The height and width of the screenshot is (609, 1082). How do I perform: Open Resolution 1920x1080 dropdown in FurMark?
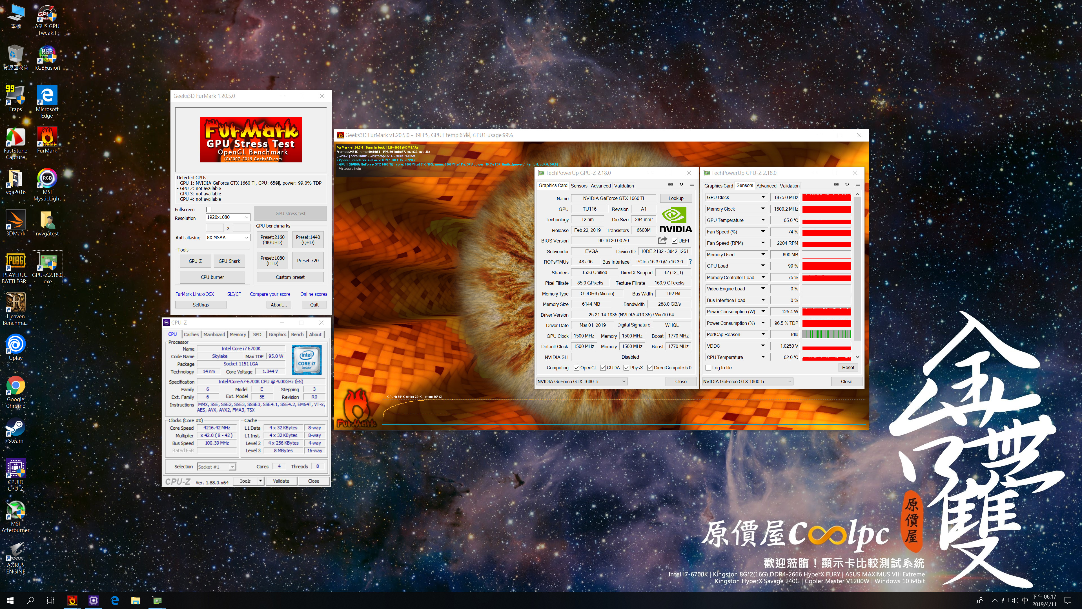pyautogui.click(x=228, y=217)
